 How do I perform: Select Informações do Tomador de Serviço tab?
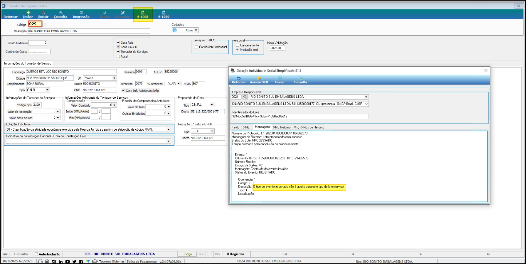click(x=28, y=63)
